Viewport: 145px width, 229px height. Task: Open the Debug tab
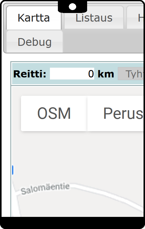(x=35, y=42)
